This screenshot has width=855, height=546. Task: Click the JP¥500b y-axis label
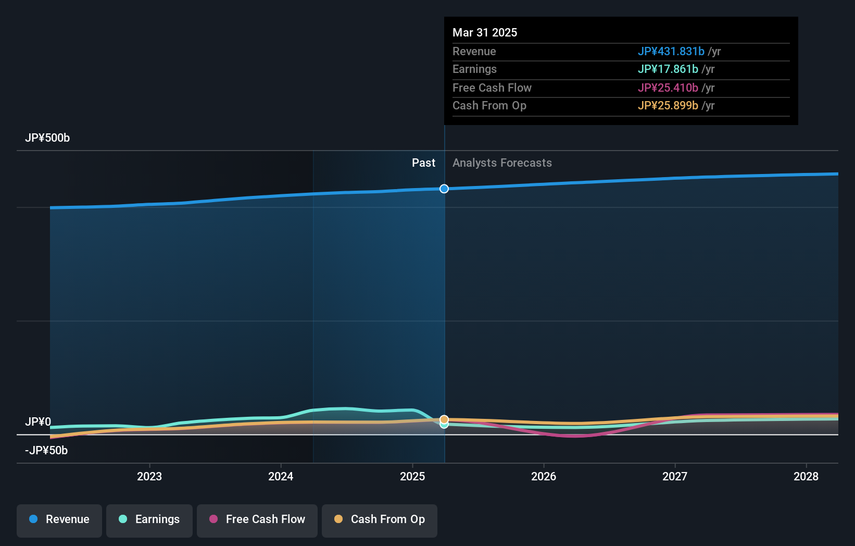point(47,138)
